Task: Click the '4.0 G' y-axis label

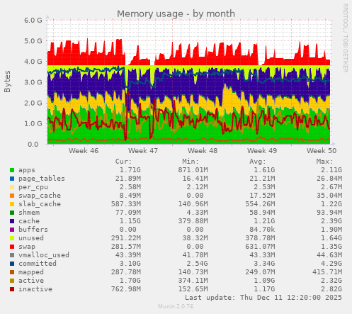Action: click(33, 62)
